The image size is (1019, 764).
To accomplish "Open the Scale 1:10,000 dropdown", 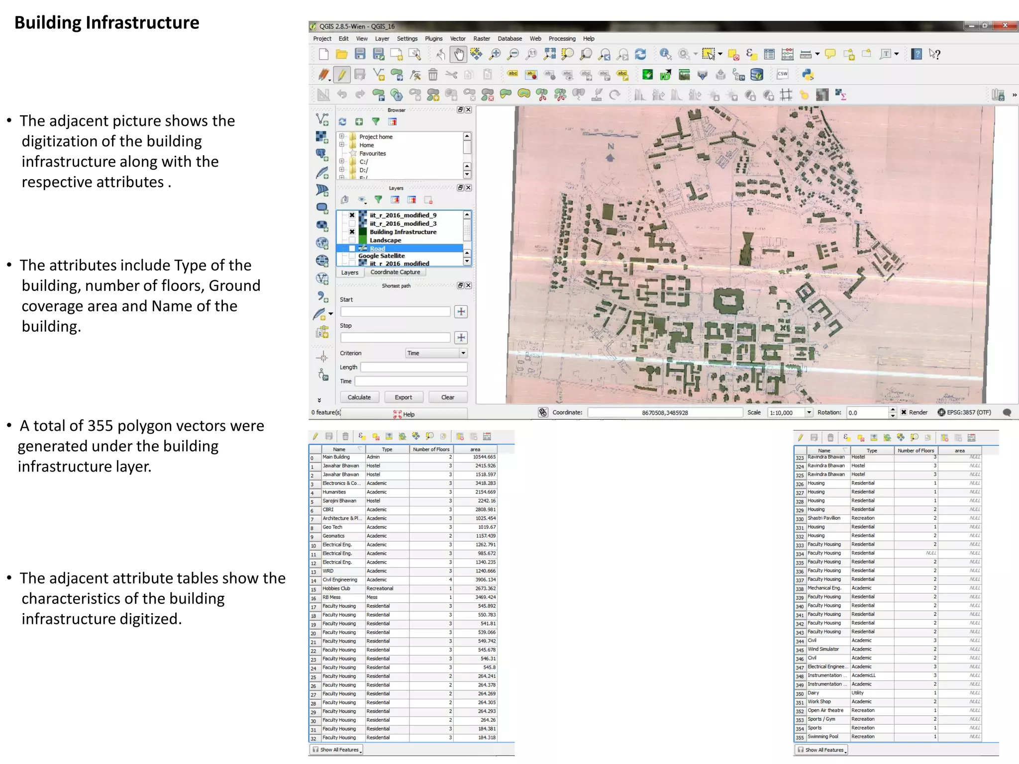I will pyautogui.click(x=809, y=412).
